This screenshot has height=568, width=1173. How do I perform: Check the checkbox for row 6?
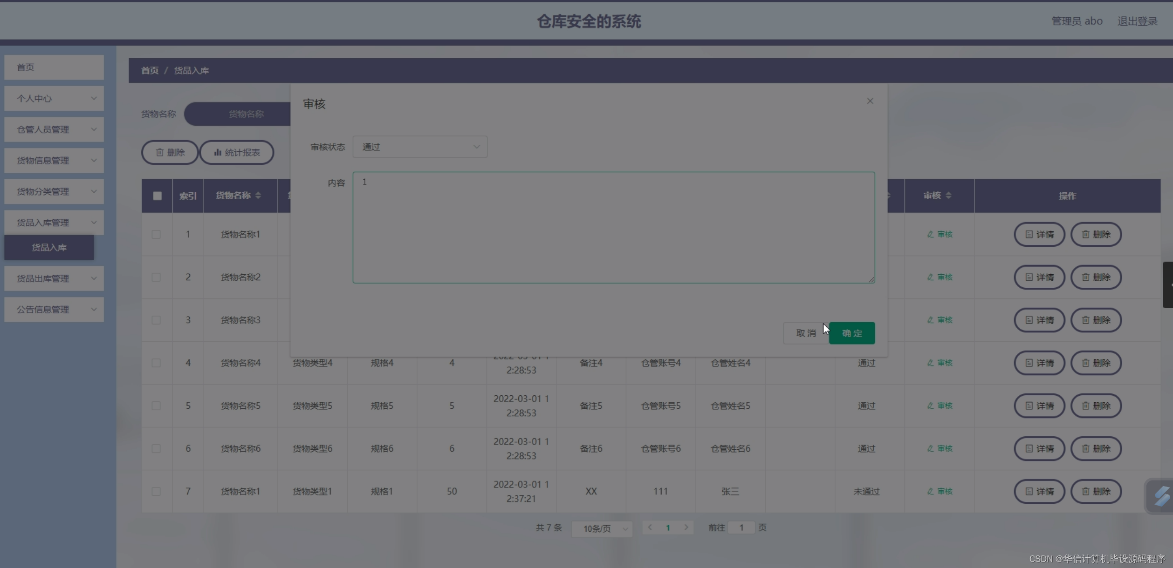[x=156, y=448]
